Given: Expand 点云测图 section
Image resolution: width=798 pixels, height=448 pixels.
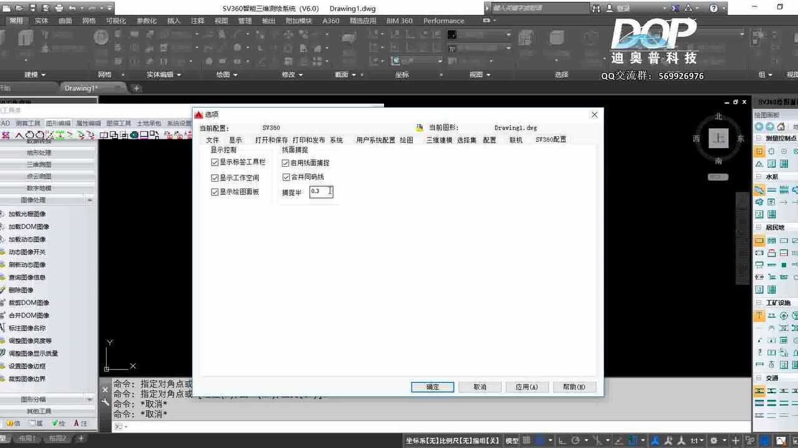Looking at the screenshot, I should pos(47,177).
